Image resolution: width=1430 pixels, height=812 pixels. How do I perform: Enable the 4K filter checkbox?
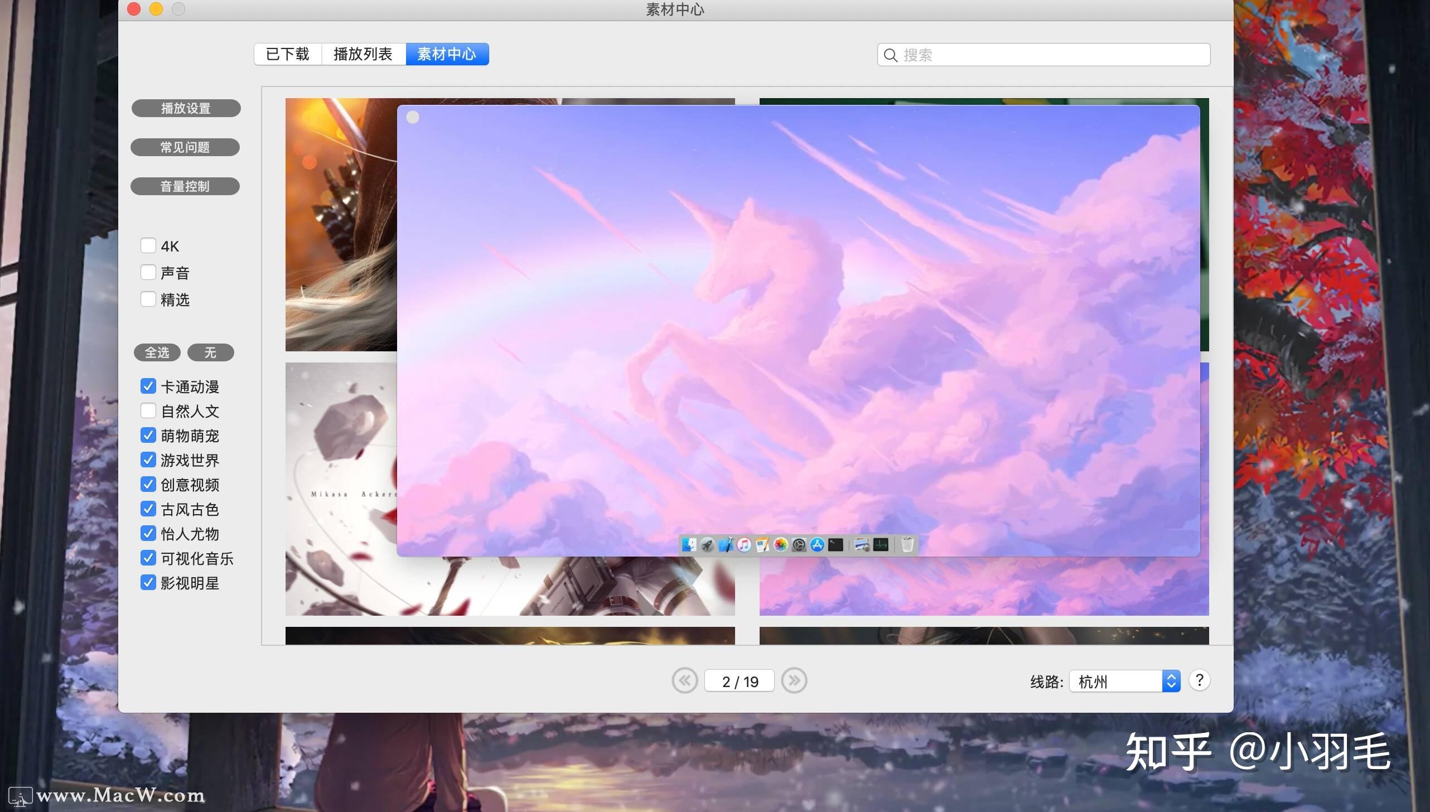point(148,245)
